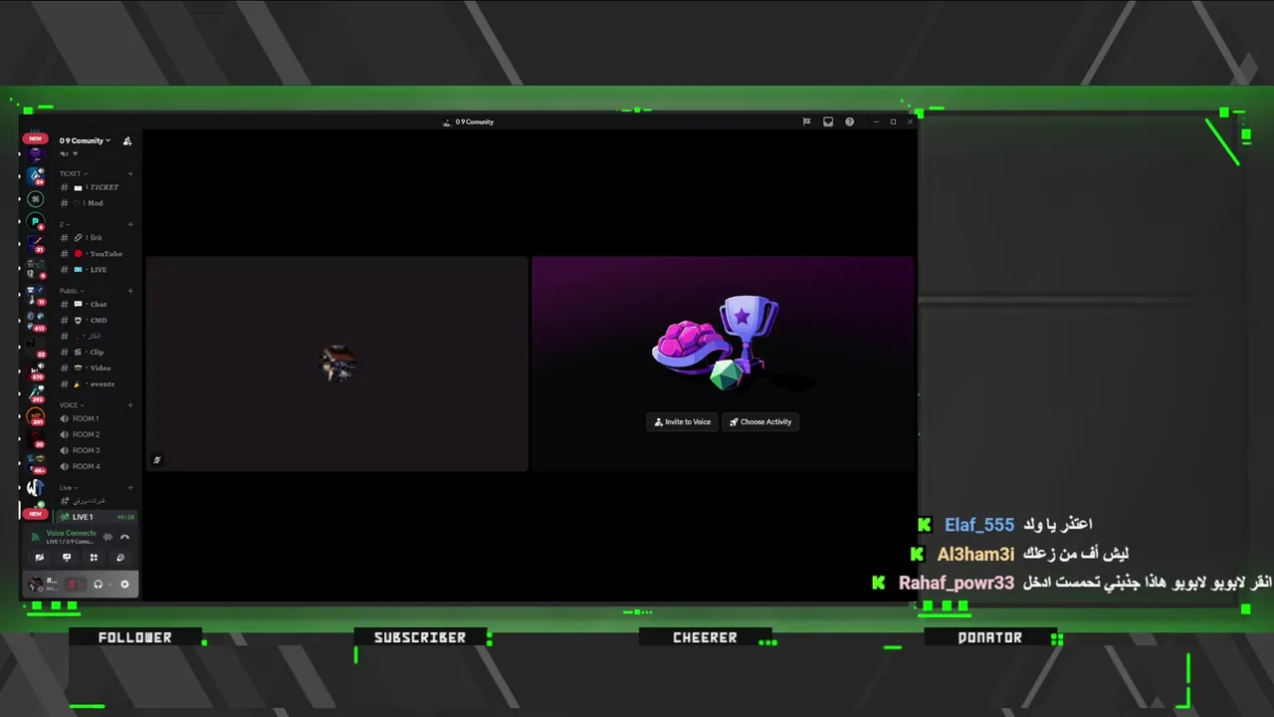Open the Mod text channel
Screen dimensions: 1274x717
click(97, 203)
